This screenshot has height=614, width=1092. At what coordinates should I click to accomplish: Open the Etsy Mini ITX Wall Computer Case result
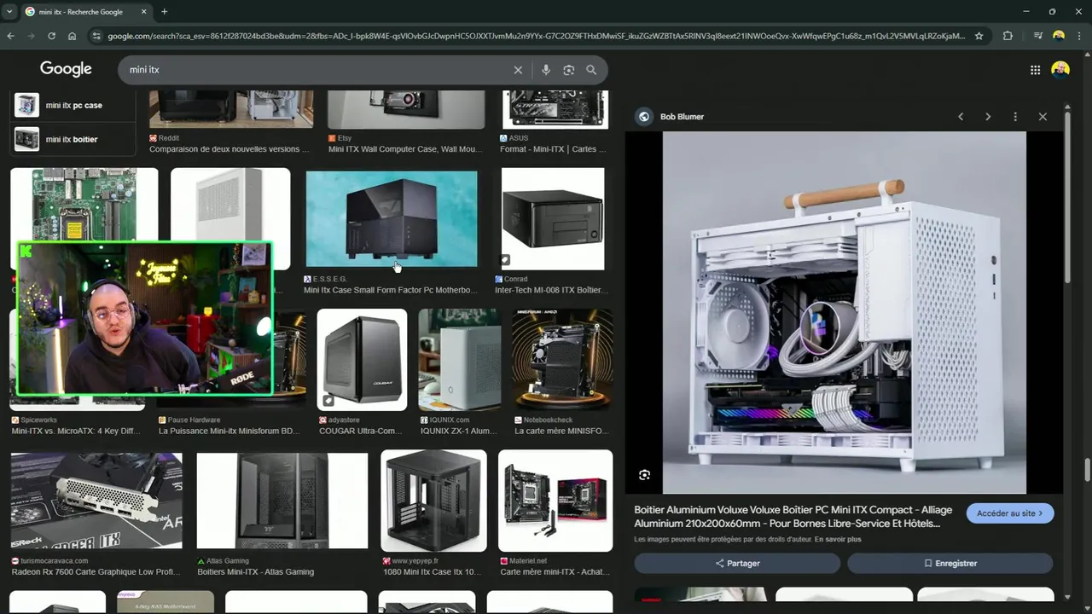click(x=405, y=149)
